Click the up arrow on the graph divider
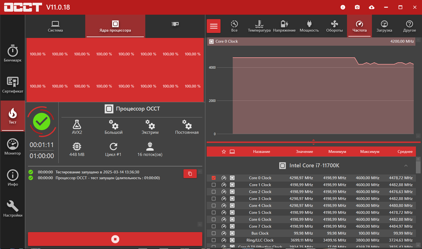Viewport: 422px width, 249px height. [x=314, y=140]
